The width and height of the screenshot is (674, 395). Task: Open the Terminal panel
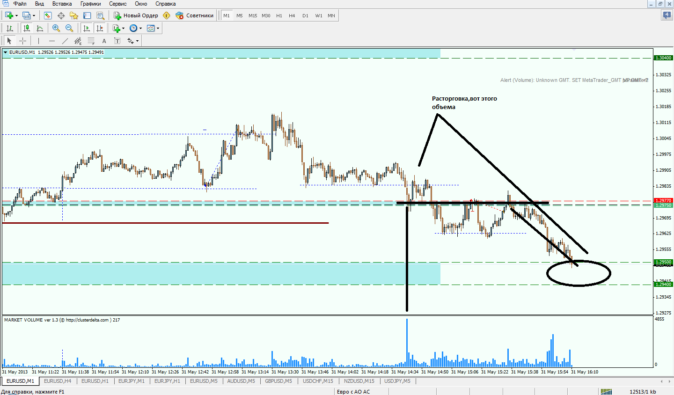(x=87, y=15)
